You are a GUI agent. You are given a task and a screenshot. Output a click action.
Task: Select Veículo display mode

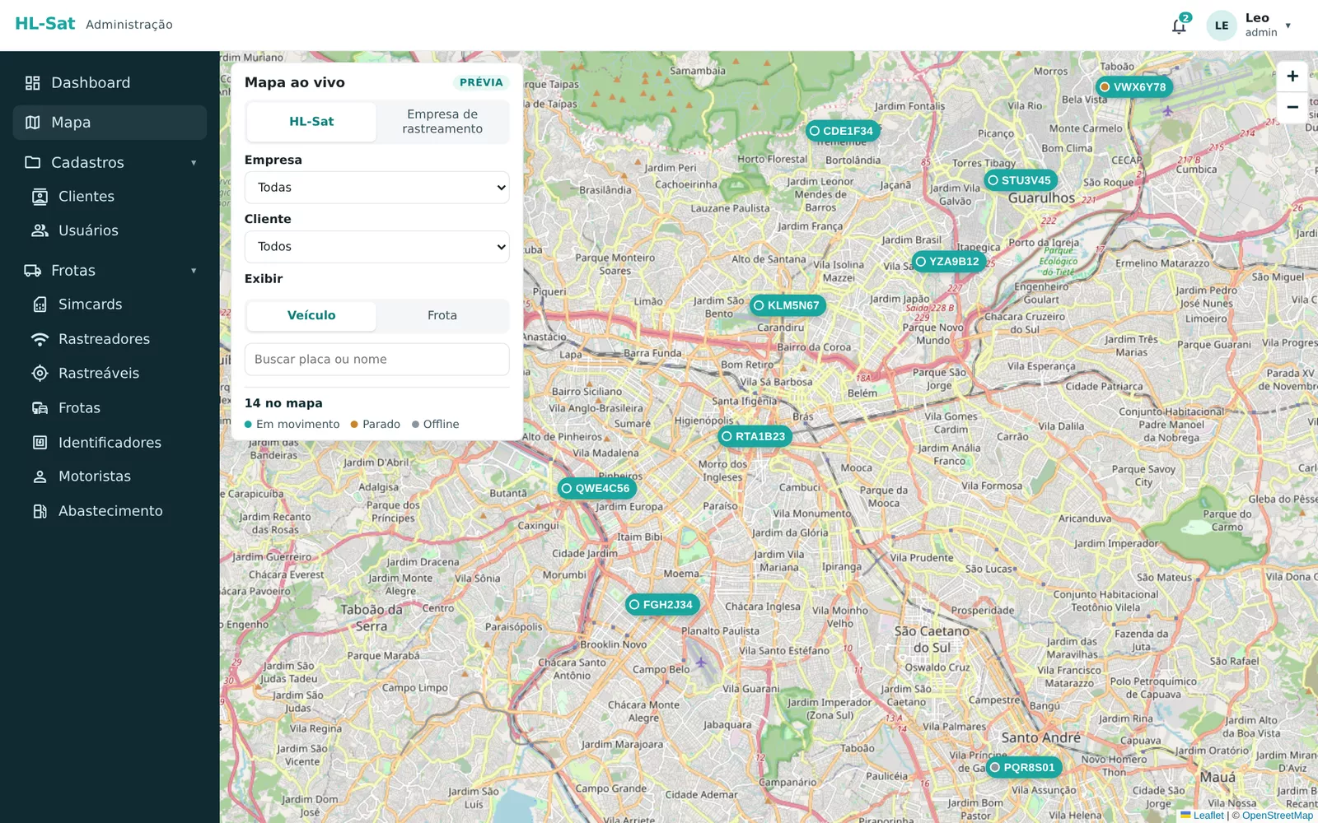click(x=311, y=316)
